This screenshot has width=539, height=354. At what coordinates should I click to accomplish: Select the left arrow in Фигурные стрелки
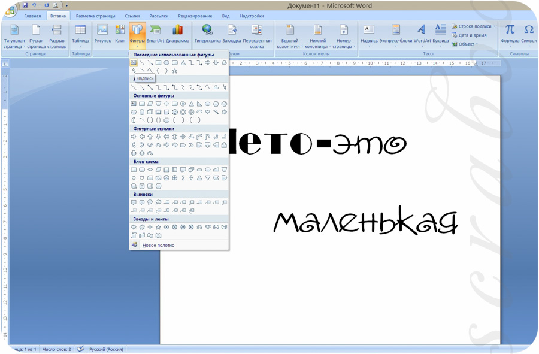(x=142, y=137)
